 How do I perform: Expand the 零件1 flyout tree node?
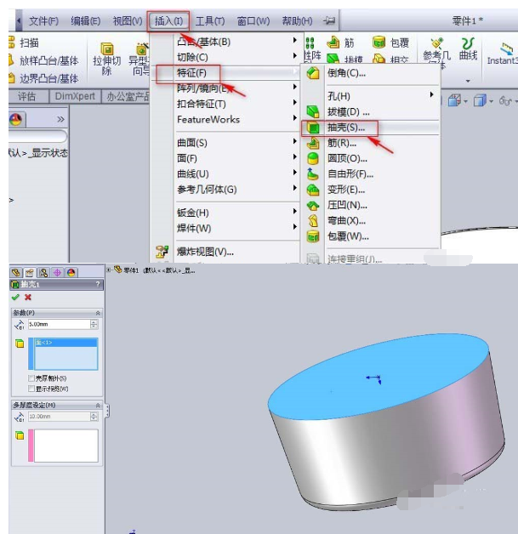click(x=108, y=270)
